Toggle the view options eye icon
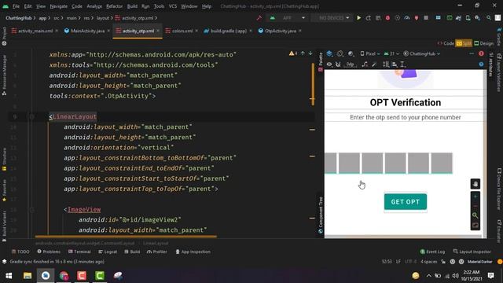503x283 pixels. [329, 64]
